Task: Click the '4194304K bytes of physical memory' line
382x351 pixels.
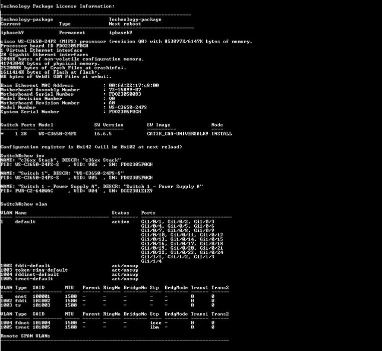Action: [50, 63]
